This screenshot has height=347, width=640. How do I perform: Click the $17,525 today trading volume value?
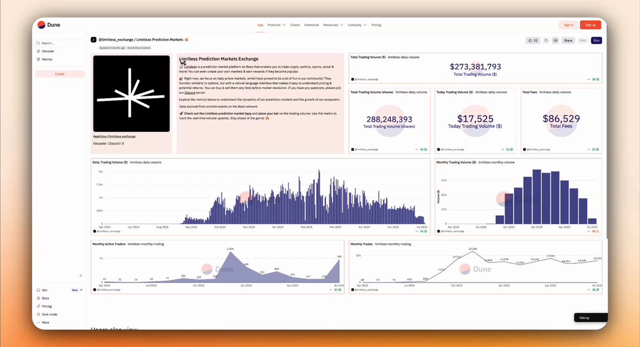(x=475, y=119)
